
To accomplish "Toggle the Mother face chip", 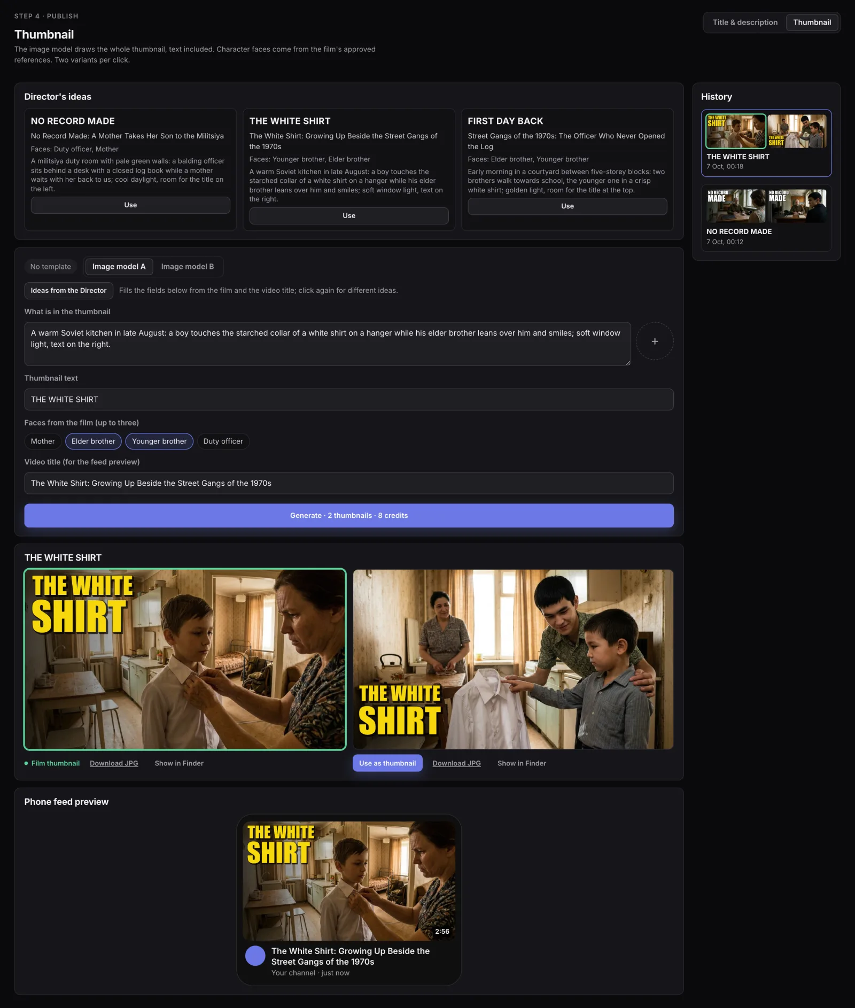I will 43,441.
